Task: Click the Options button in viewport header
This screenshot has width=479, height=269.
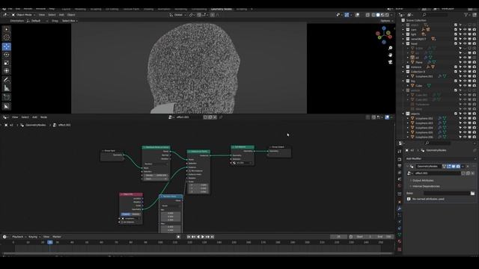Action: 386,21
